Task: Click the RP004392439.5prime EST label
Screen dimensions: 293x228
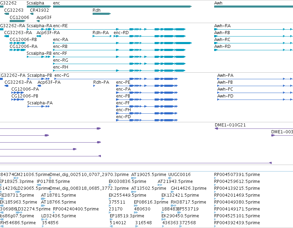Action: tap(237, 223)
